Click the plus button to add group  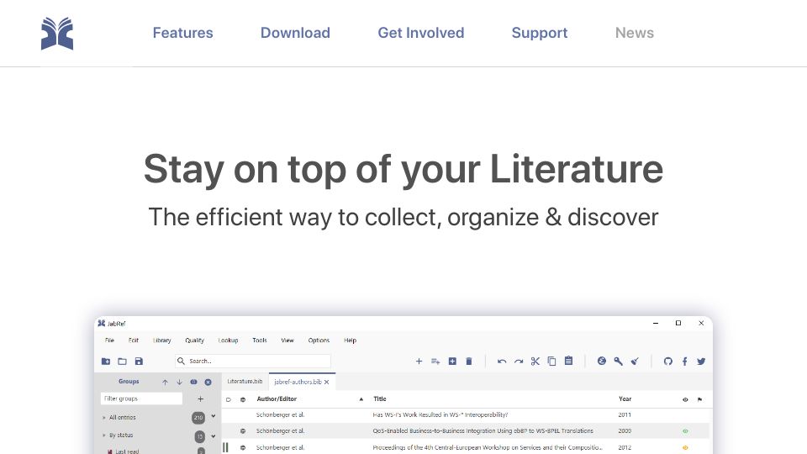point(200,399)
